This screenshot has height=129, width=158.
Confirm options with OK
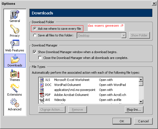pos(122,121)
